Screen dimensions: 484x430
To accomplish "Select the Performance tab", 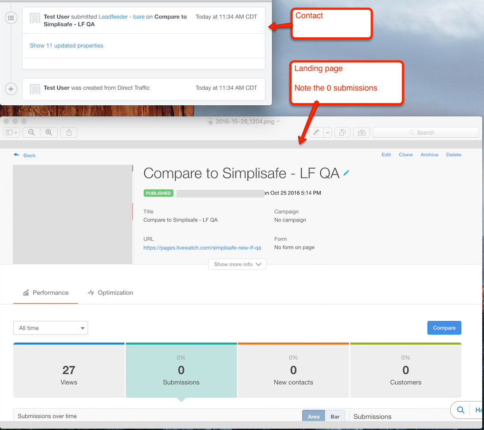I will tap(46, 292).
